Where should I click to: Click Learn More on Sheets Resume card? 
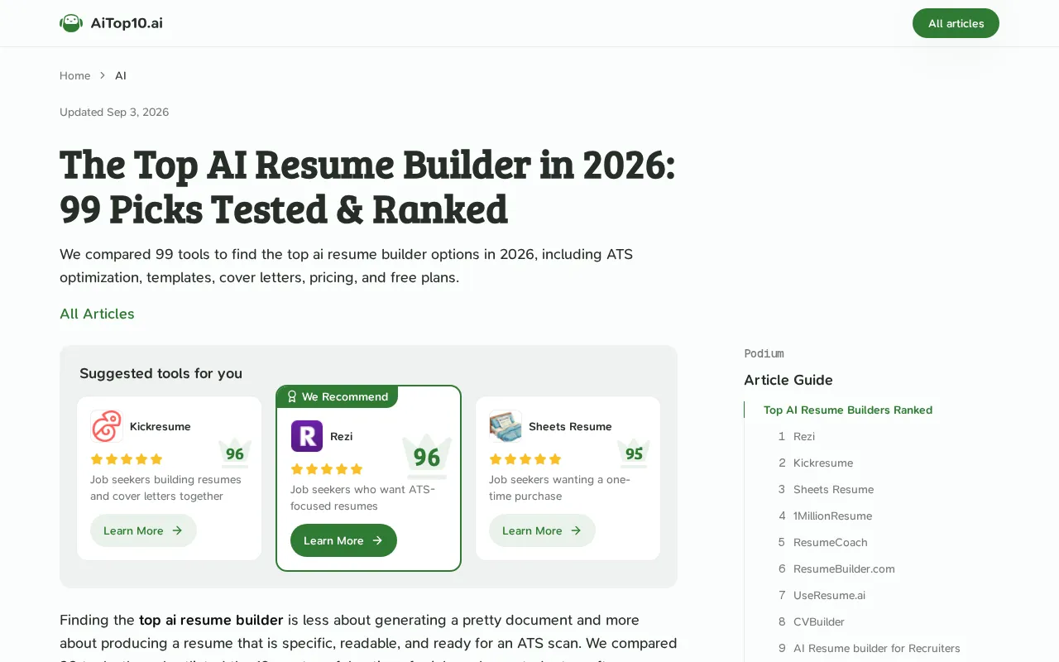542,530
